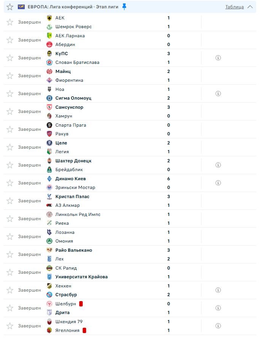Open info icon for Ноа vs Сигма Оломоуц
Image resolution: width=260 pixels, height=338 pixels.
tap(218, 94)
